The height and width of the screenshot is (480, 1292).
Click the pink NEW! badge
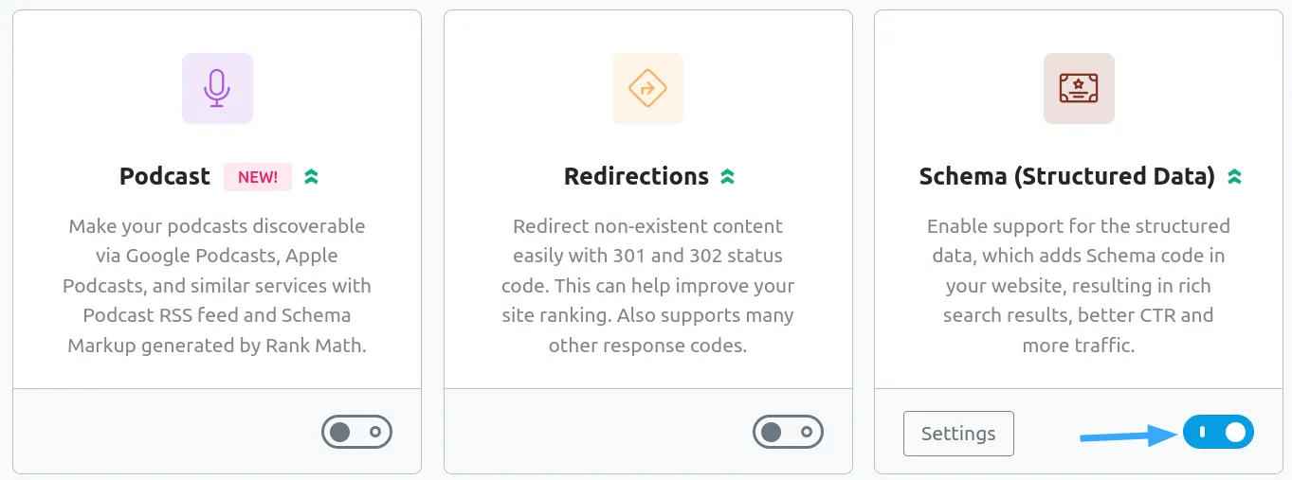tap(258, 177)
